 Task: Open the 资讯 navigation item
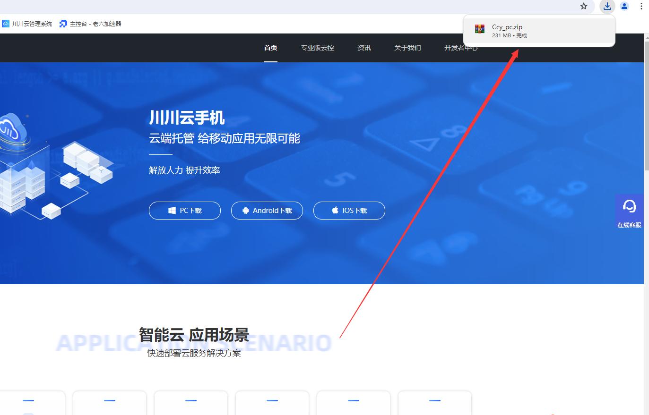tap(364, 48)
